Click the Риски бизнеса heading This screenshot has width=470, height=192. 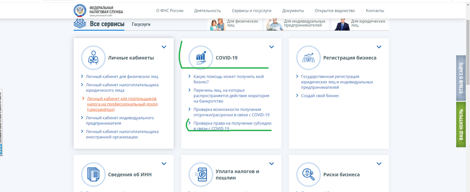pos(342,174)
